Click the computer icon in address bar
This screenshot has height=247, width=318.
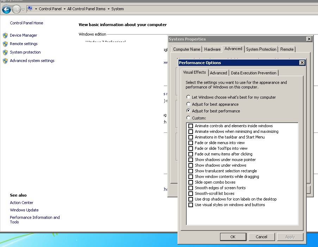click(x=30, y=8)
